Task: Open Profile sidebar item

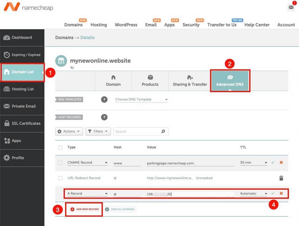Action: (x=22, y=158)
